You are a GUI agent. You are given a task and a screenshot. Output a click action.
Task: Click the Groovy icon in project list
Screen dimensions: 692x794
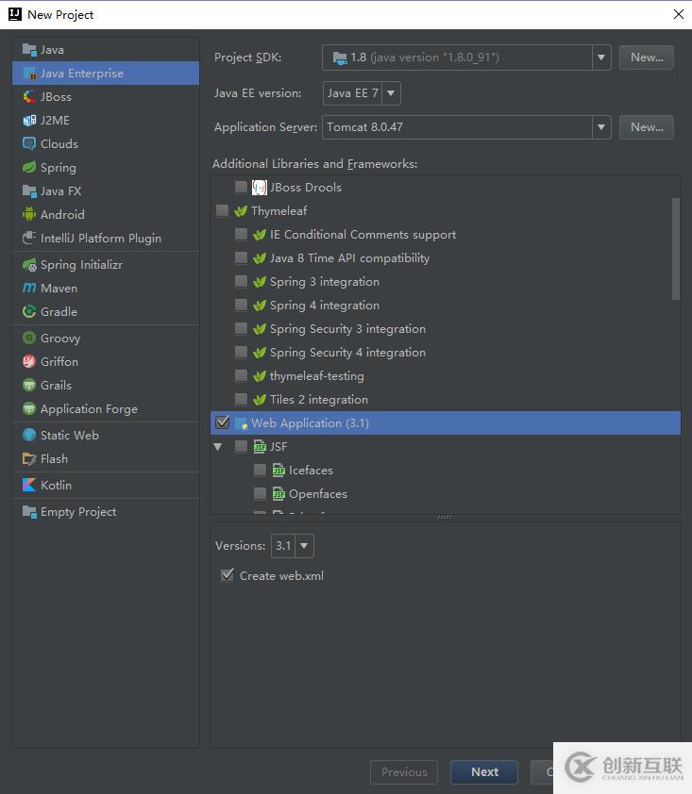click(x=30, y=338)
